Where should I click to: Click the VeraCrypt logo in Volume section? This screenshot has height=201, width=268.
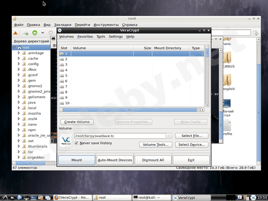[66, 140]
